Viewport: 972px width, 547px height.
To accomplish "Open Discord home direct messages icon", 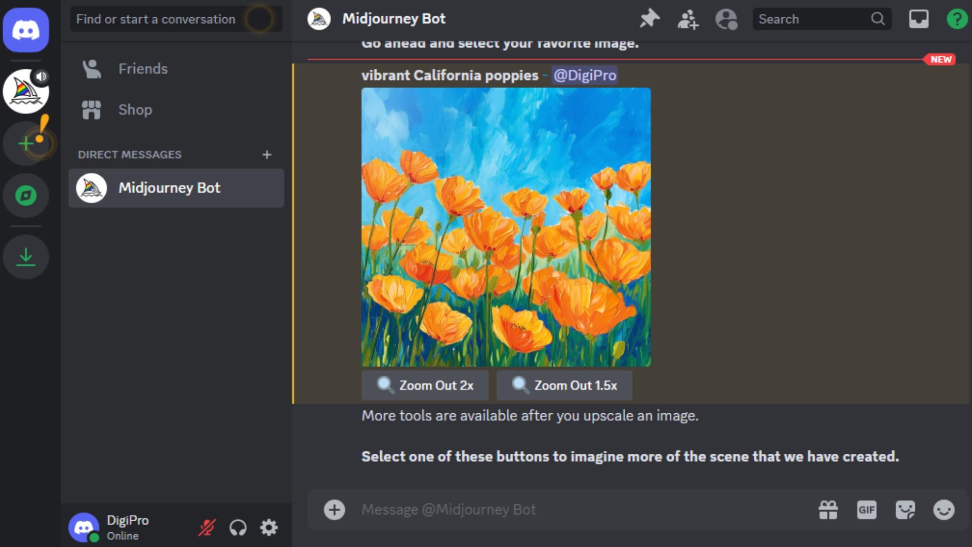I will pyautogui.click(x=26, y=30).
